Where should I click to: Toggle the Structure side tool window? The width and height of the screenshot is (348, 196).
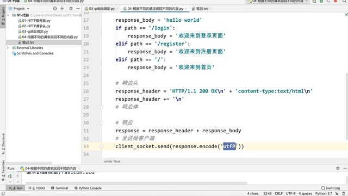coord(3,144)
